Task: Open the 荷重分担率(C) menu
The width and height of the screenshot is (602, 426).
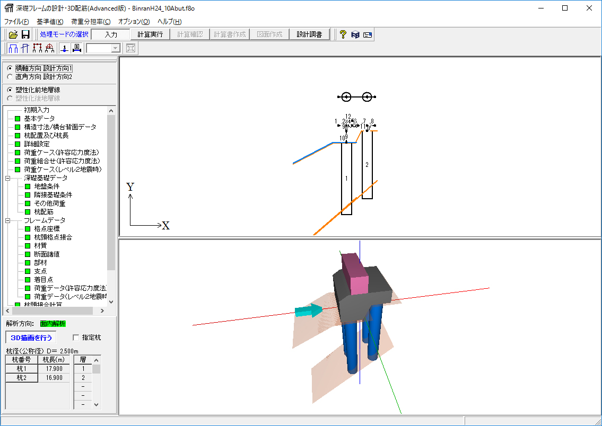Action: (x=91, y=22)
